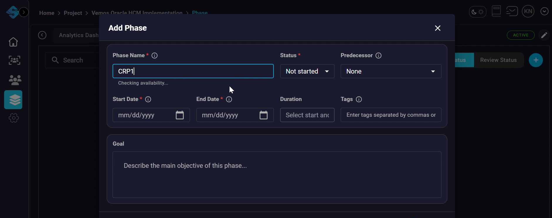Open End Date calendar picker
The height and width of the screenshot is (218, 552).
(264, 115)
